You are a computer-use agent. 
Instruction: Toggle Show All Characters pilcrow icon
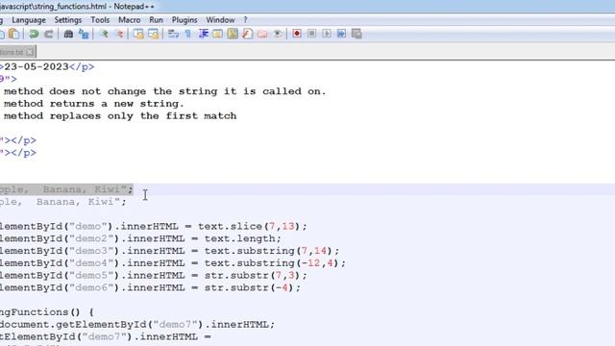188,35
